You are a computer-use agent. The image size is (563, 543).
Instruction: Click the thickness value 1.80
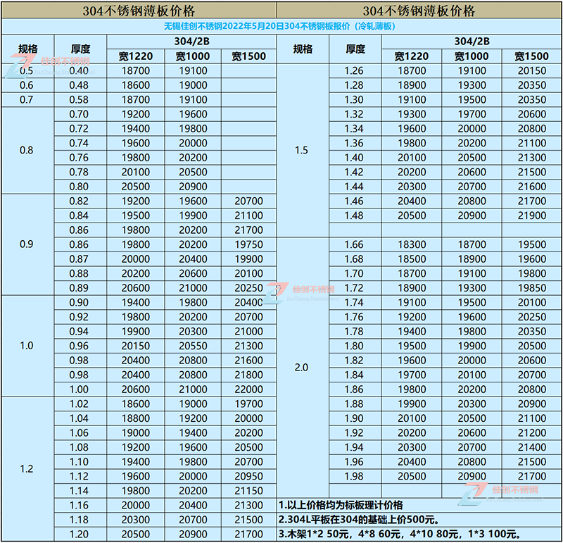pyautogui.click(x=355, y=346)
